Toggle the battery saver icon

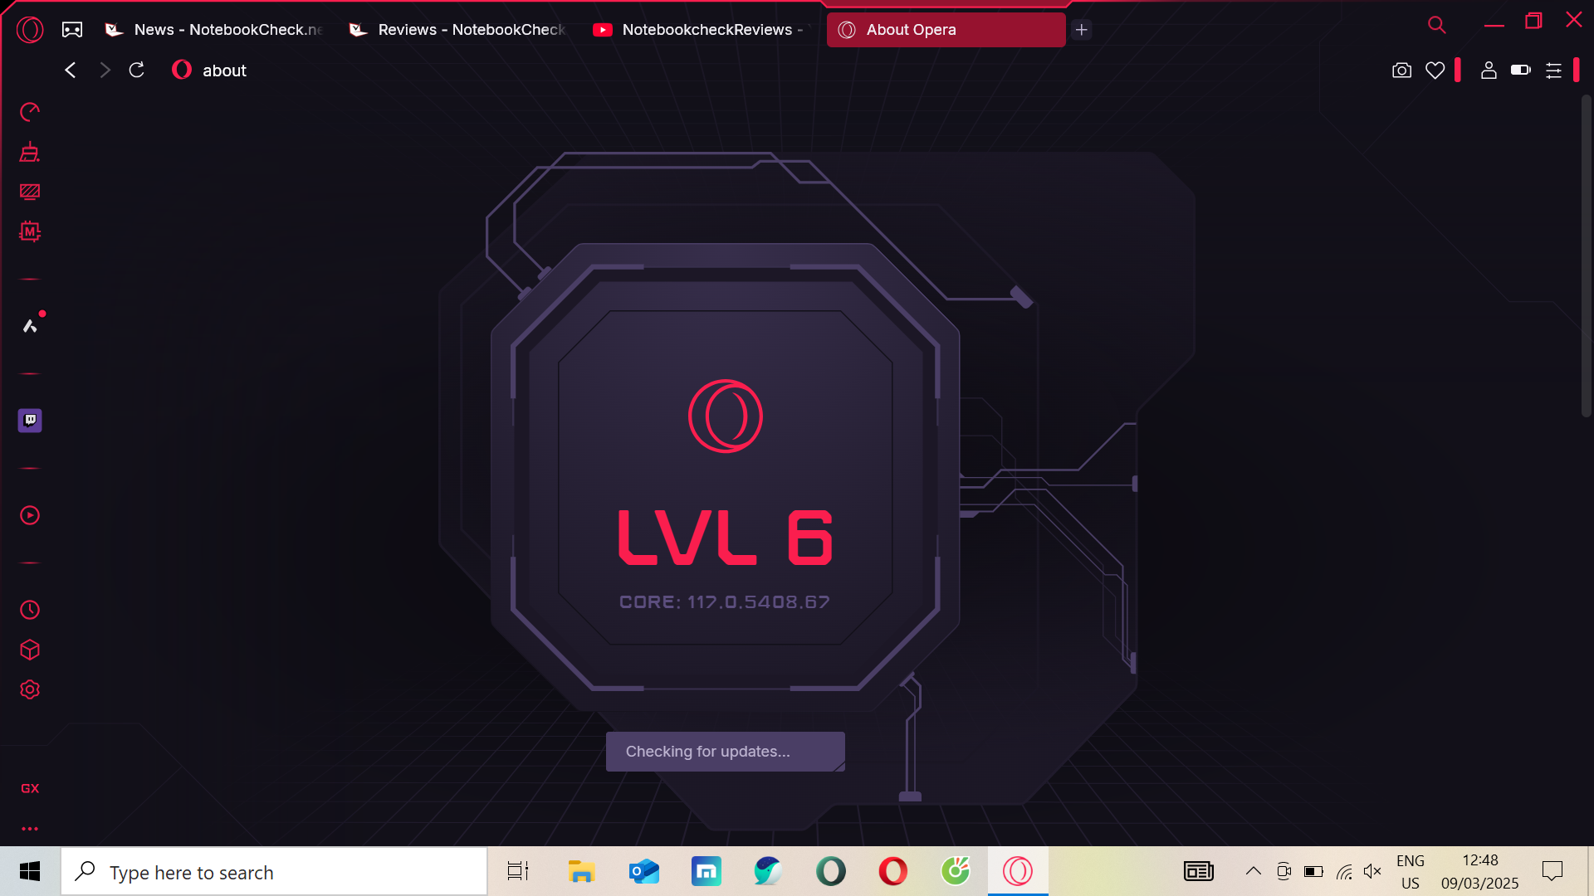tap(1520, 71)
